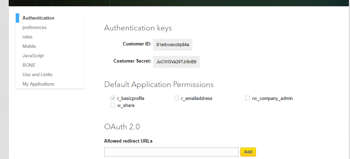Open My Applications in sidebar
350x159 pixels.
[38, 84]
